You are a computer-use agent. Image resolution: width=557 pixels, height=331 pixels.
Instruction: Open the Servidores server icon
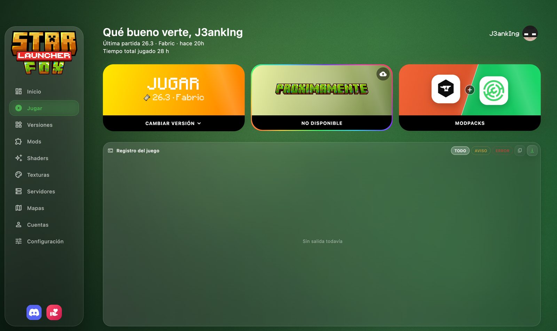pos(18,191)
